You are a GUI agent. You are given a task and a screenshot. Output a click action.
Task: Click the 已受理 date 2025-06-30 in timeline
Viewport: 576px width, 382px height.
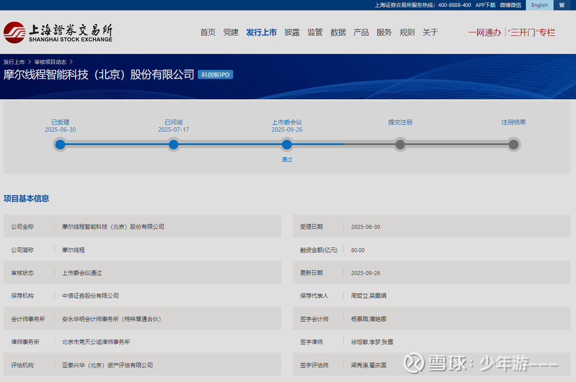click(60, 130)
